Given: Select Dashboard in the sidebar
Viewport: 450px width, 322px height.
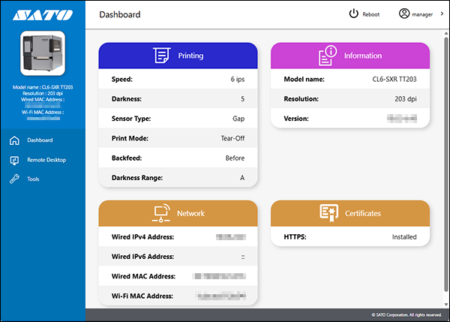Looking at the screenshot, I should click(40, 140).
